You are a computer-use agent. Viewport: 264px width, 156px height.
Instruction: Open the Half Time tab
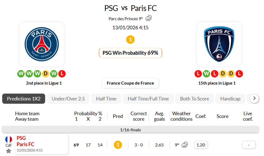106,99
